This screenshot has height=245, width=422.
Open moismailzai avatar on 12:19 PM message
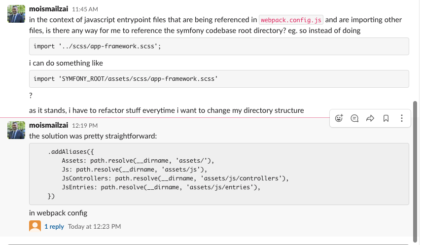tap(16, 130)
